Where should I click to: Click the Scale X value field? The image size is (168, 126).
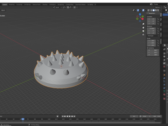click(x=151, y=41)
